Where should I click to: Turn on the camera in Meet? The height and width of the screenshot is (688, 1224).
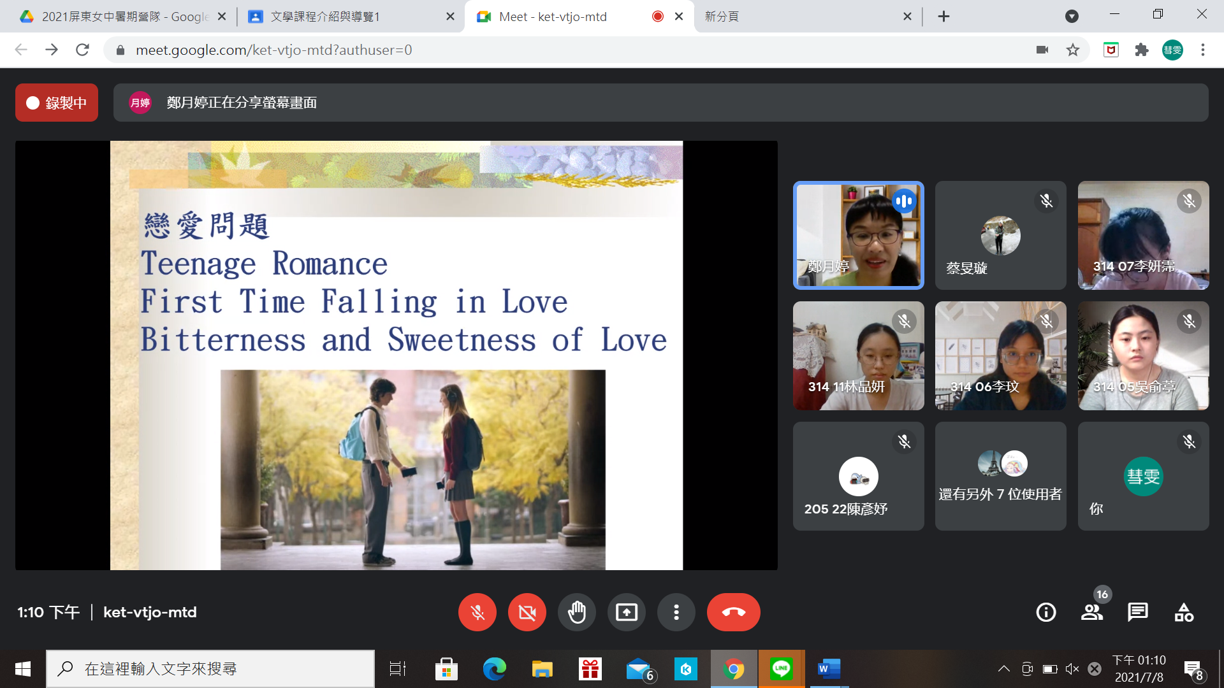pos(527,612)
